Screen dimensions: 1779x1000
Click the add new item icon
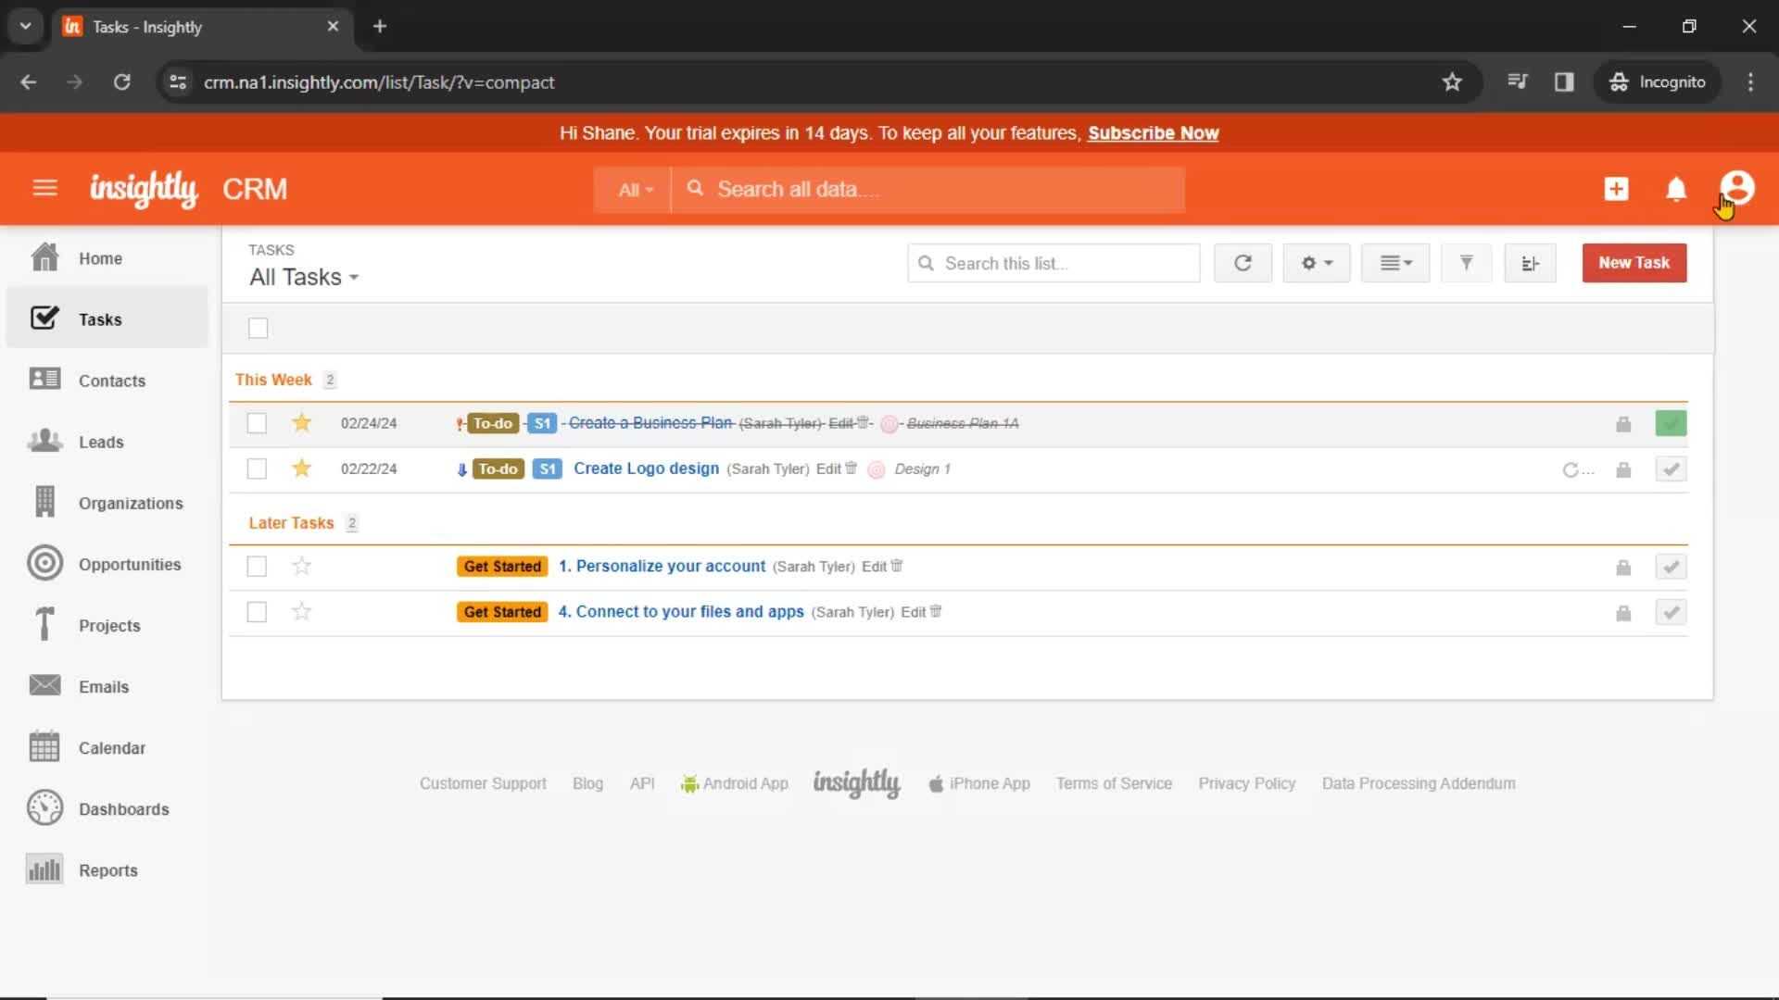1615,188
